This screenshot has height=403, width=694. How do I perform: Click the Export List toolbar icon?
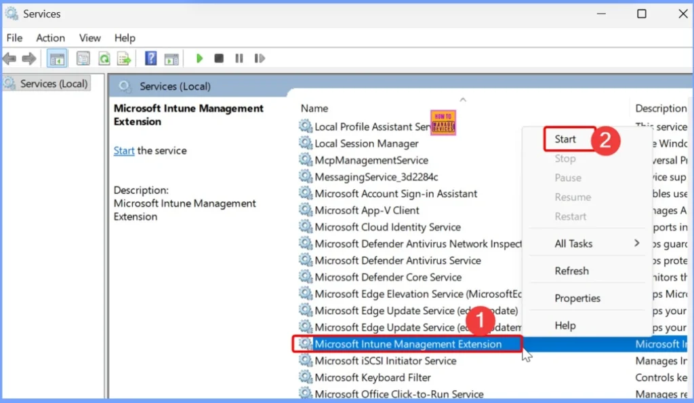click(x=124, y=59)
